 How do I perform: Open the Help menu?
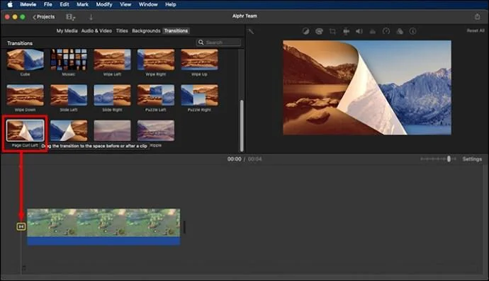tap(171, 4)
